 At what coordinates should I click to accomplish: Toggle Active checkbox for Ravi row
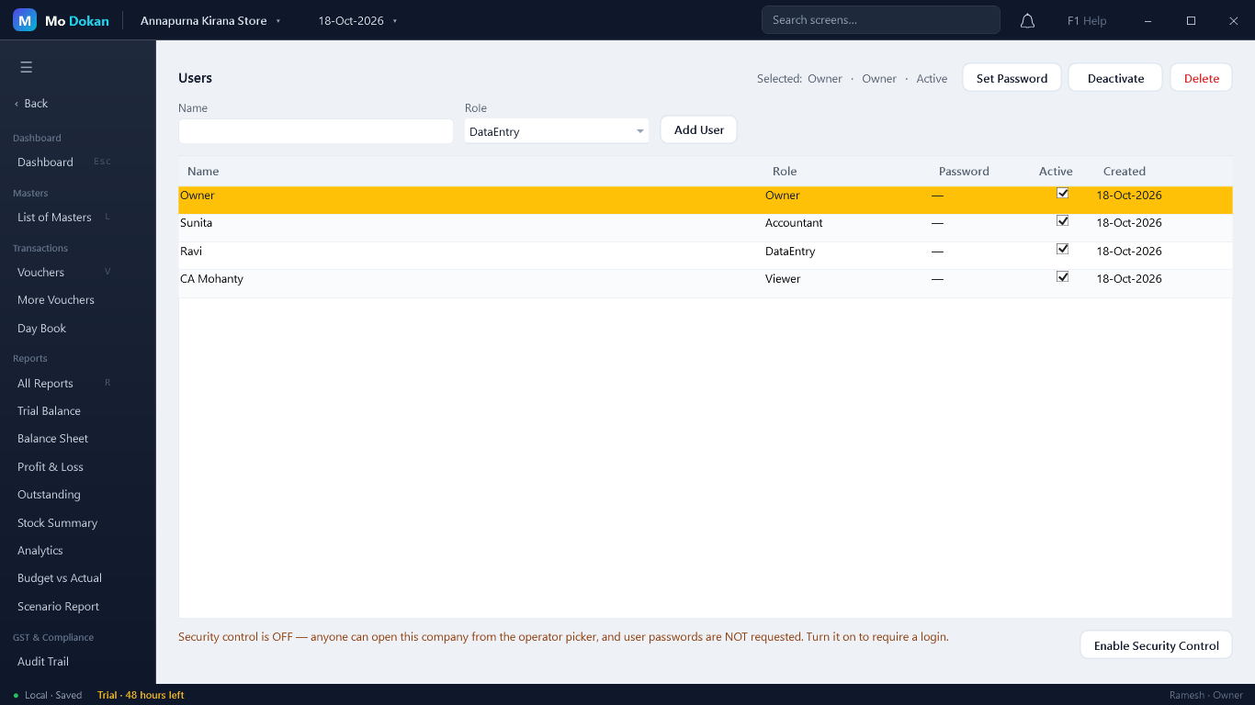(x=1063, y=249)
